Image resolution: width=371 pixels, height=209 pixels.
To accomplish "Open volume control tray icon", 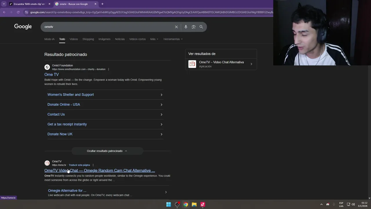I will pos(353,204).
